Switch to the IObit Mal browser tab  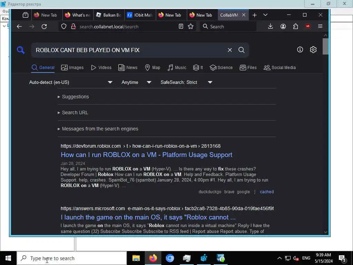coord(140,15)
